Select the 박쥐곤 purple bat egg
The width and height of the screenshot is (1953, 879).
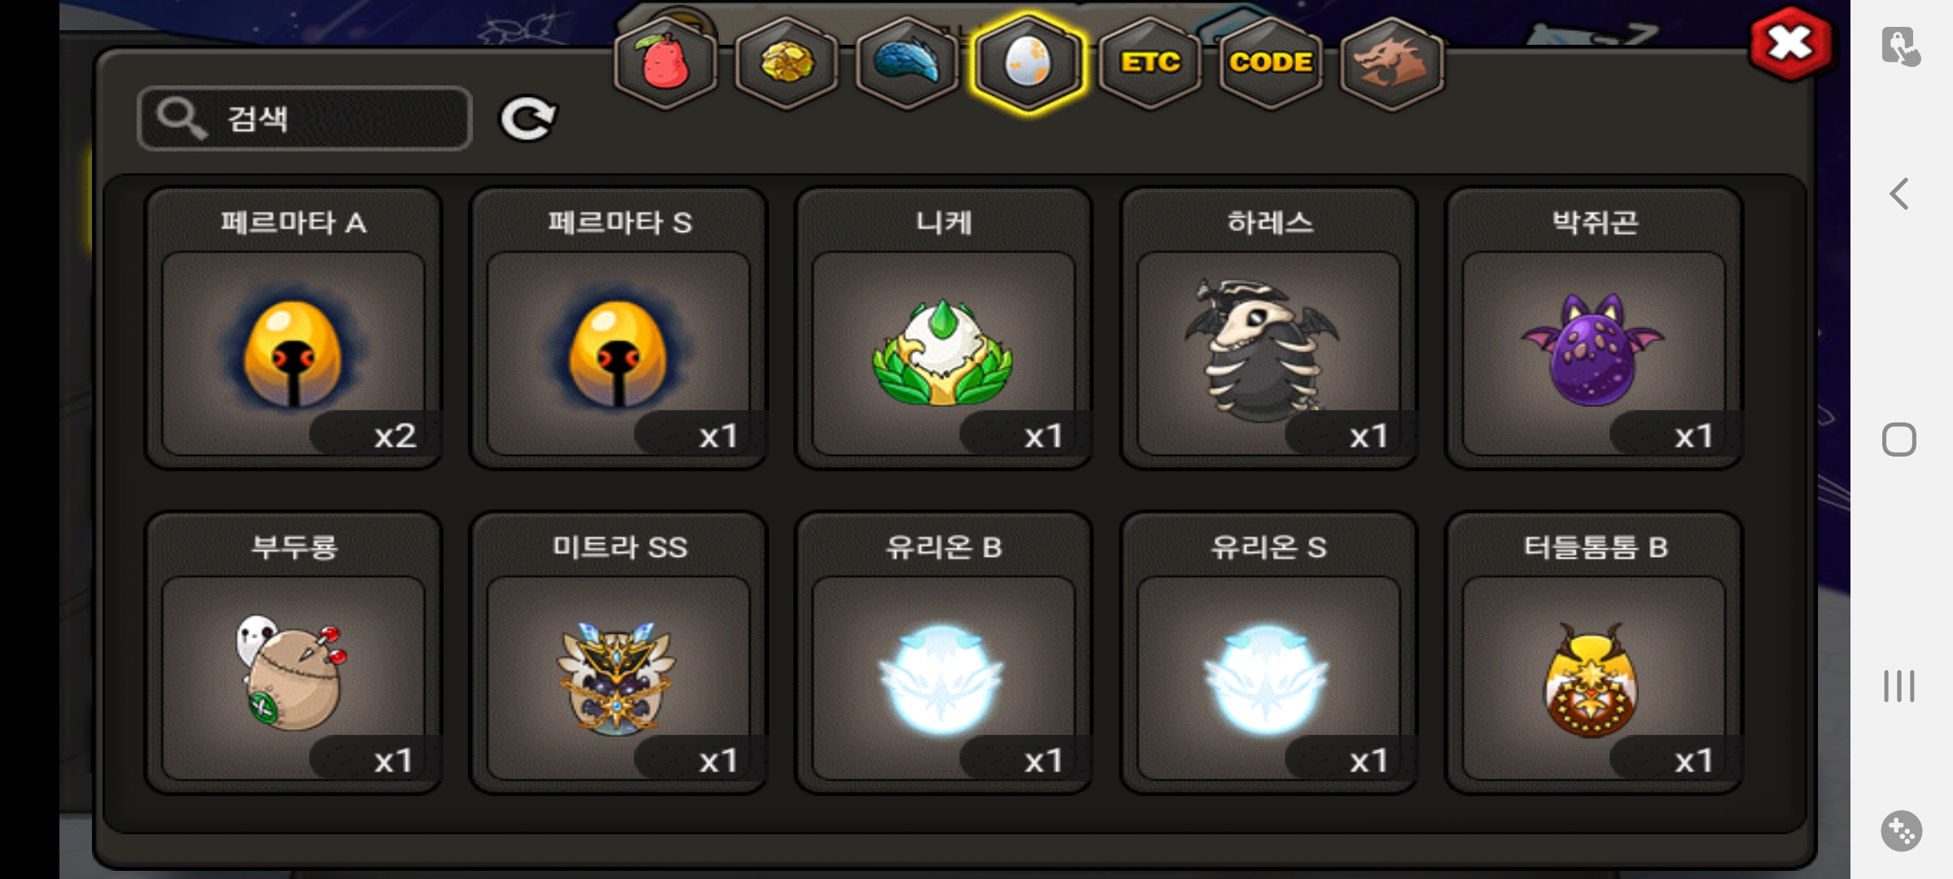1594,329
